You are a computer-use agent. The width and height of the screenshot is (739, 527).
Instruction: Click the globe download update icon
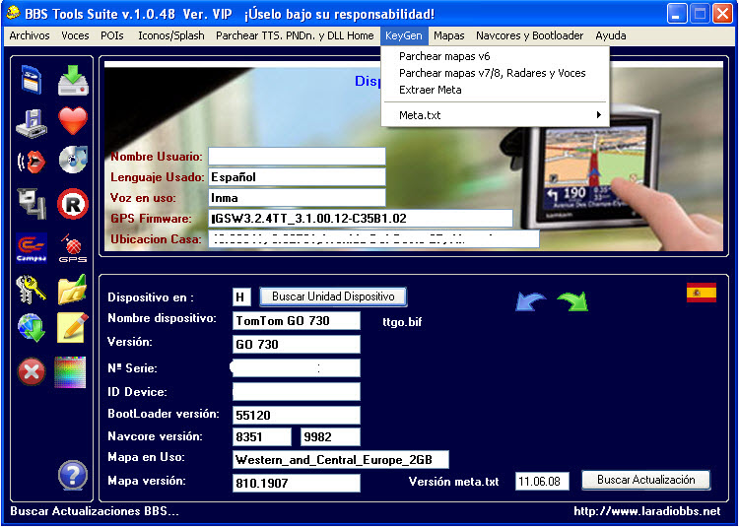click(32, 327)
